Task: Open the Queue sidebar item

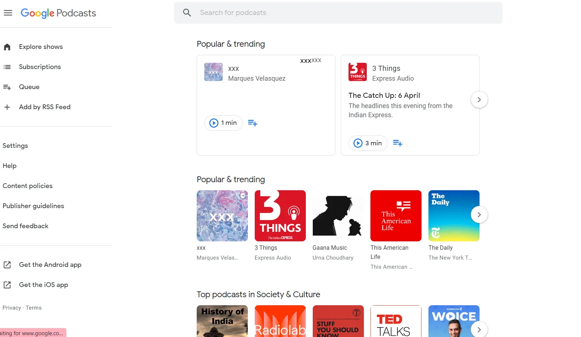Action: point(29,87)
